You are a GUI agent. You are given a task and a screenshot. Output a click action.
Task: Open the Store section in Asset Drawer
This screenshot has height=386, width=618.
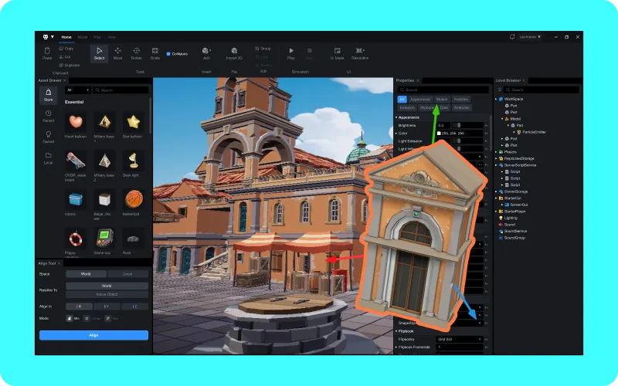tap(48, 95)
